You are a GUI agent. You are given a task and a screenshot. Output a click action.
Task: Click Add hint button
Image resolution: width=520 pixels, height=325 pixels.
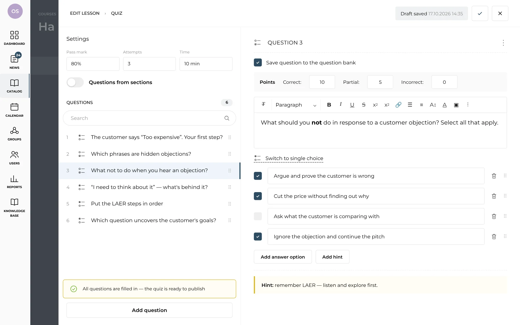click(x=333, y=257)
